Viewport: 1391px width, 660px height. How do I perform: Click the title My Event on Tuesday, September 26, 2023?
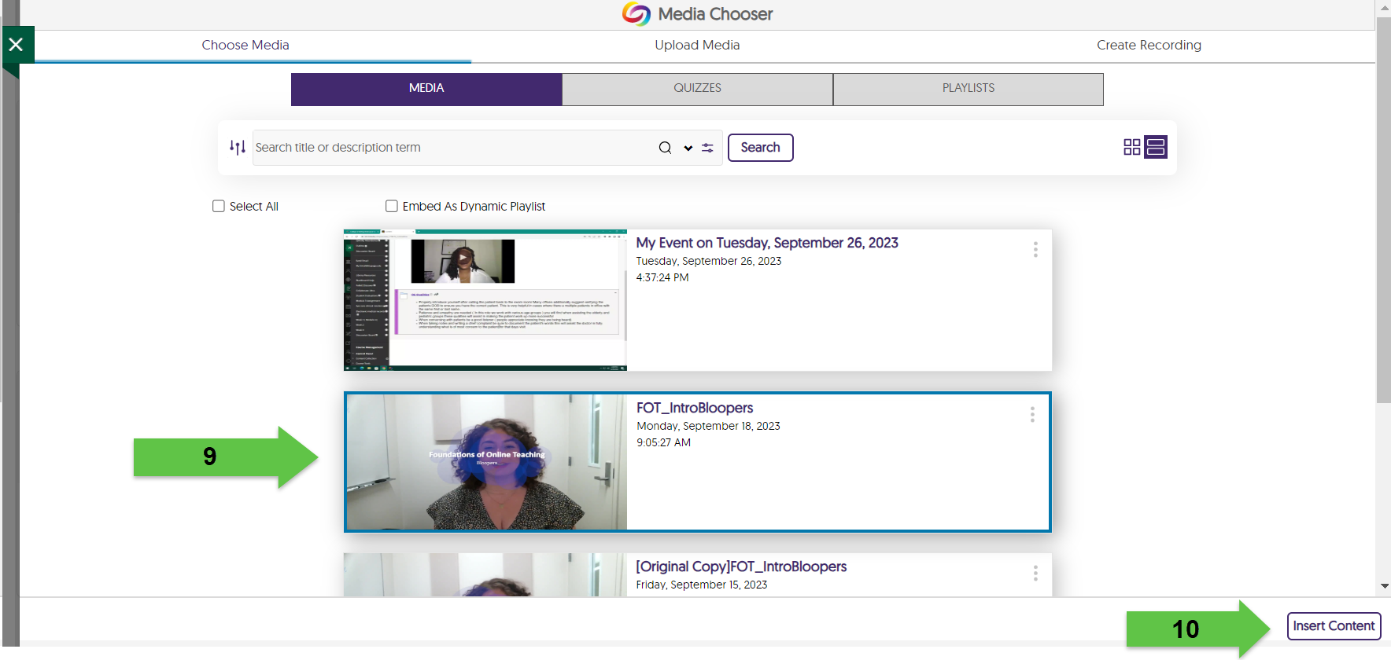tap(767, 243)
